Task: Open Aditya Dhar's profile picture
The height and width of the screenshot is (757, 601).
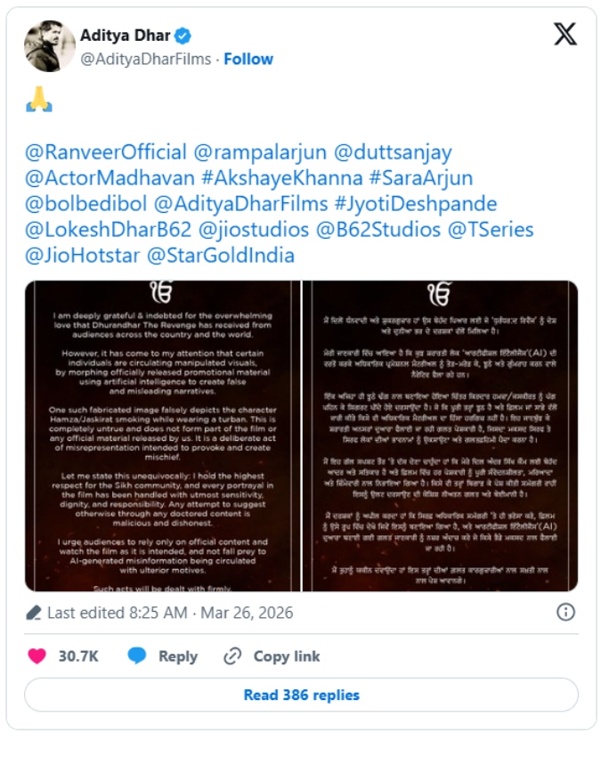Action: click(50, 46)
